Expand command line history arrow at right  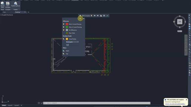[150, 103]
